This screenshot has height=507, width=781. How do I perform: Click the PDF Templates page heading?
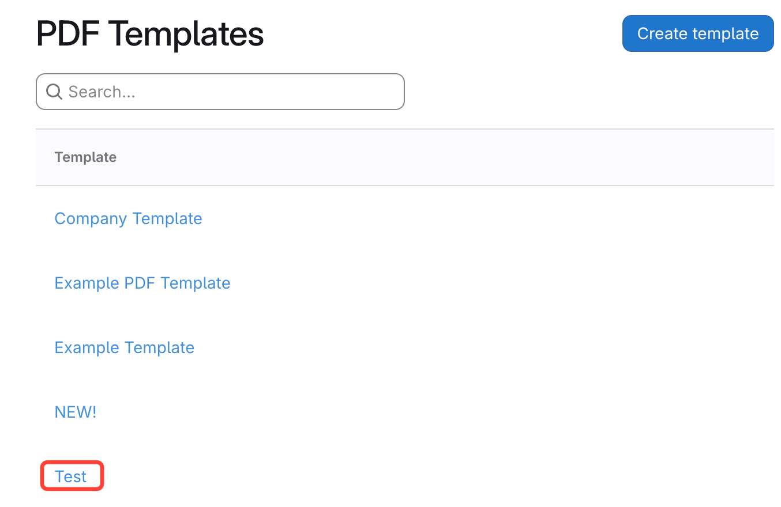point(150,34)
